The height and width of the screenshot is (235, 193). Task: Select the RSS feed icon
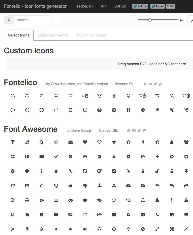pyautogui.click(x=128, y=215)
